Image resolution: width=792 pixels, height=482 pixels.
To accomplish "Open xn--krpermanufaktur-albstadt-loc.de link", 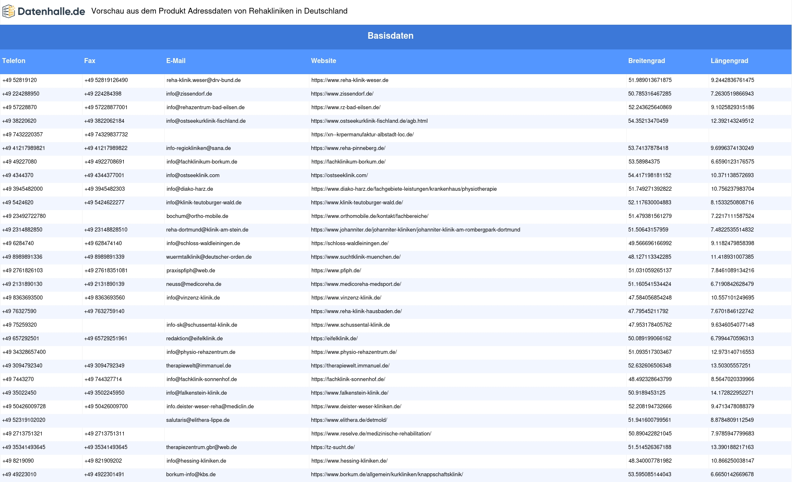I will (x=363, y=135).
